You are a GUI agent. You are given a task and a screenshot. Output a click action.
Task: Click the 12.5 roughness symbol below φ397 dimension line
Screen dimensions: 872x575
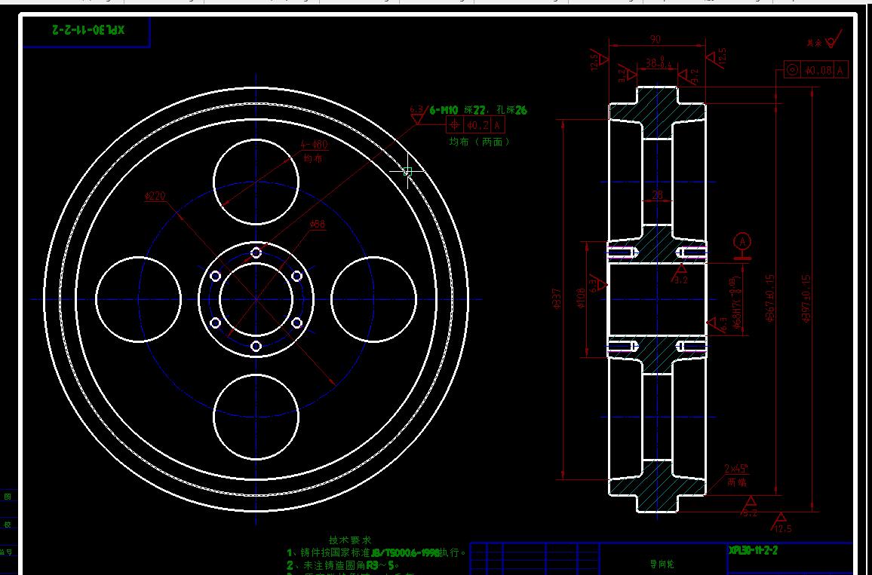781,522
